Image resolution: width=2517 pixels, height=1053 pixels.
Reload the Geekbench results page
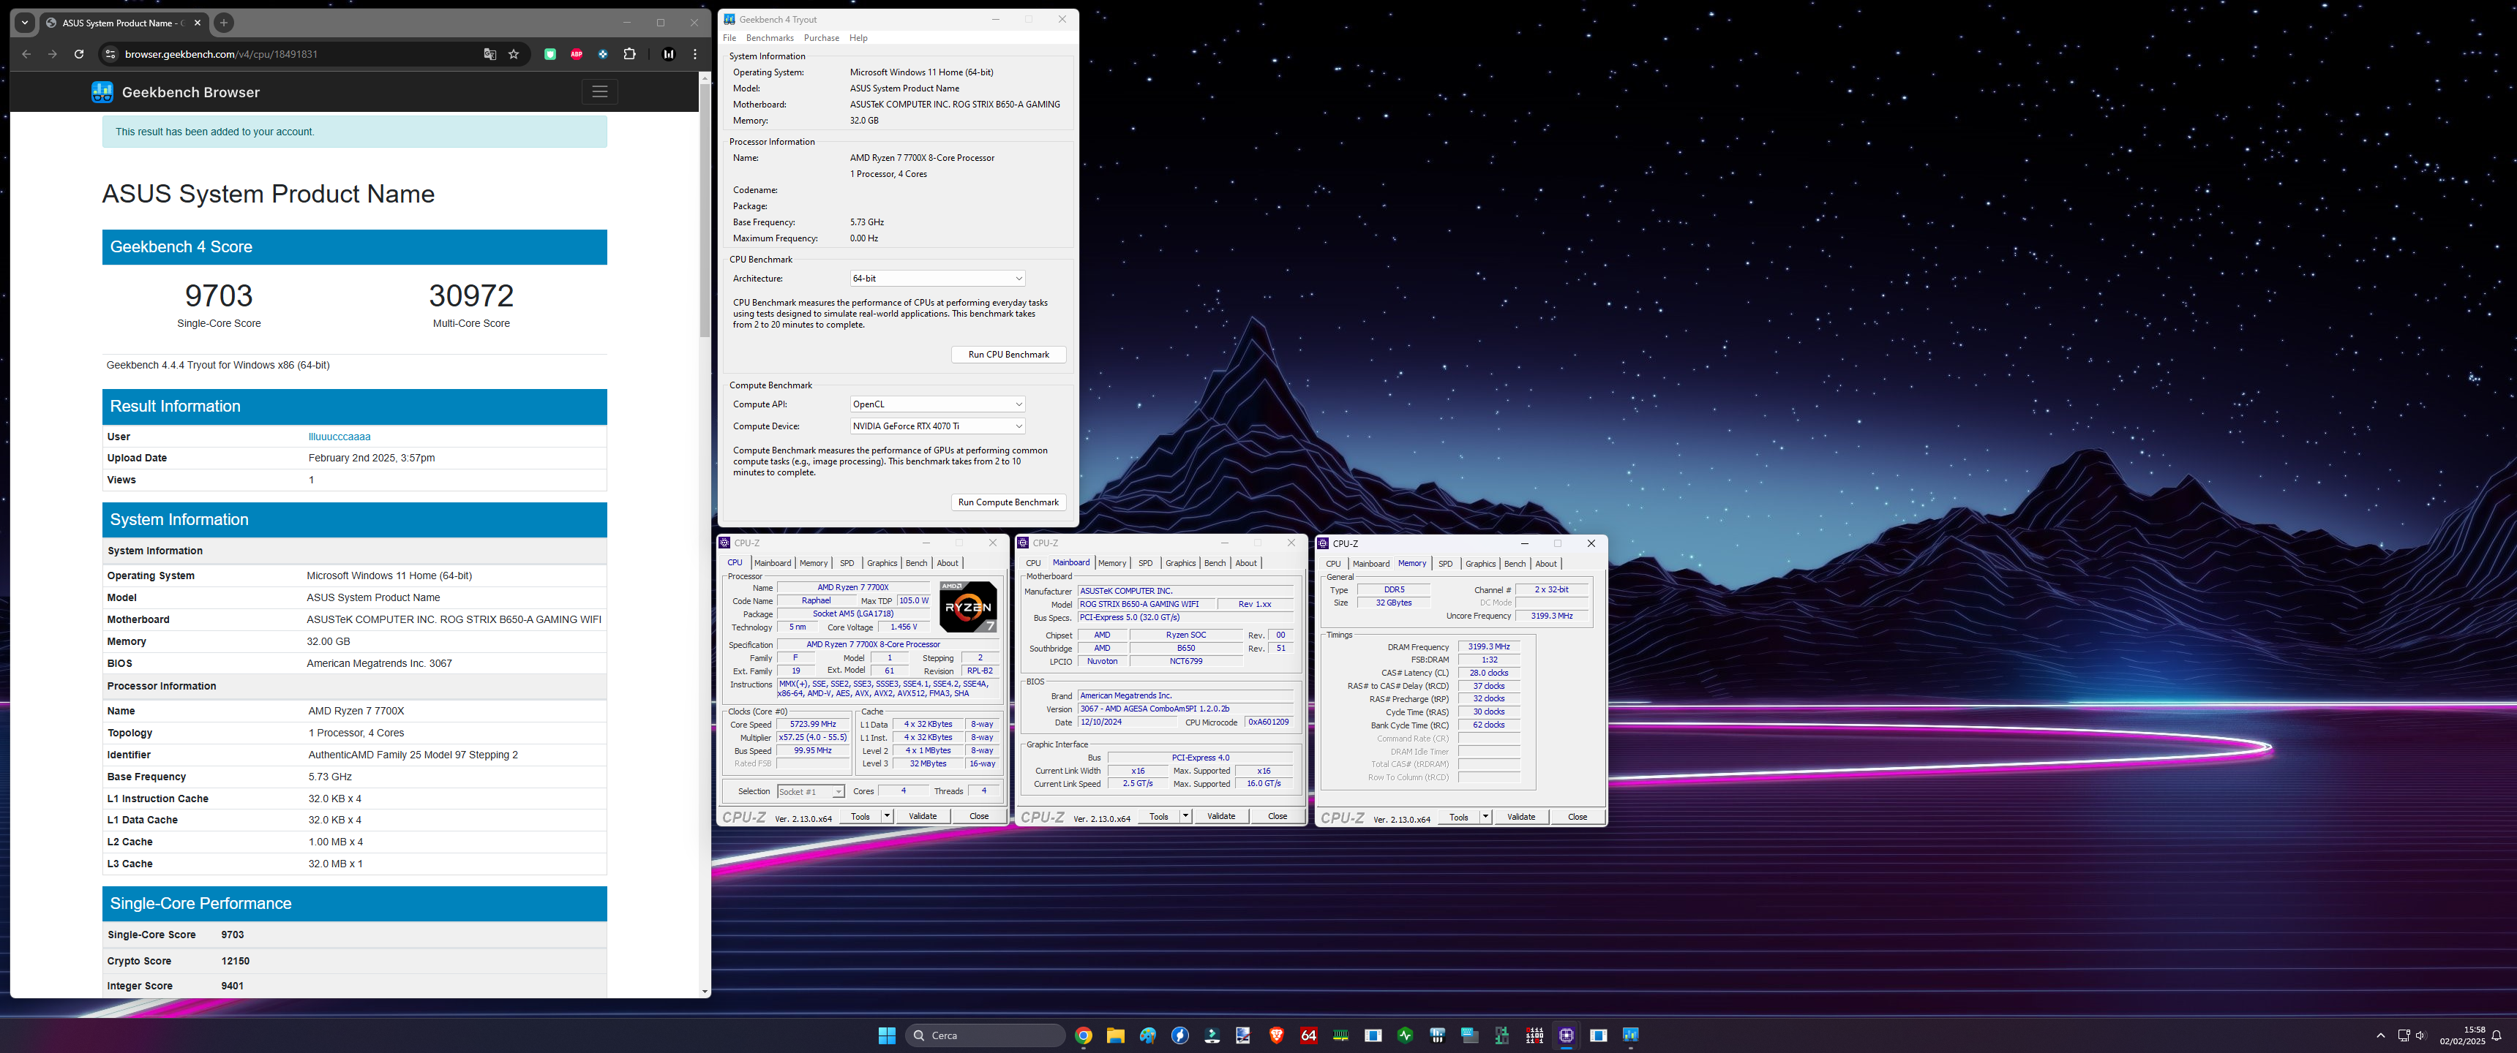click(79, 53)
